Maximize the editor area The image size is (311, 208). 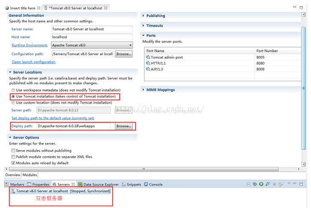pyautogui.click(x=301, y=8)
